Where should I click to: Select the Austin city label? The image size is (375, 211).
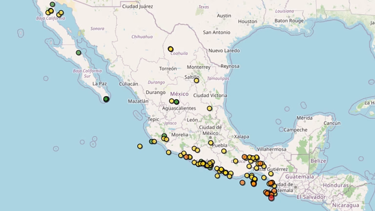tap(224, 16)
